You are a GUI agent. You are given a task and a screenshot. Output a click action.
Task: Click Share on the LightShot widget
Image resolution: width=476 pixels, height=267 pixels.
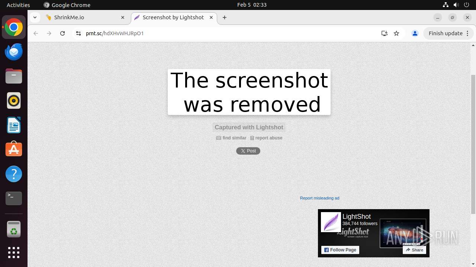(414, 250)
